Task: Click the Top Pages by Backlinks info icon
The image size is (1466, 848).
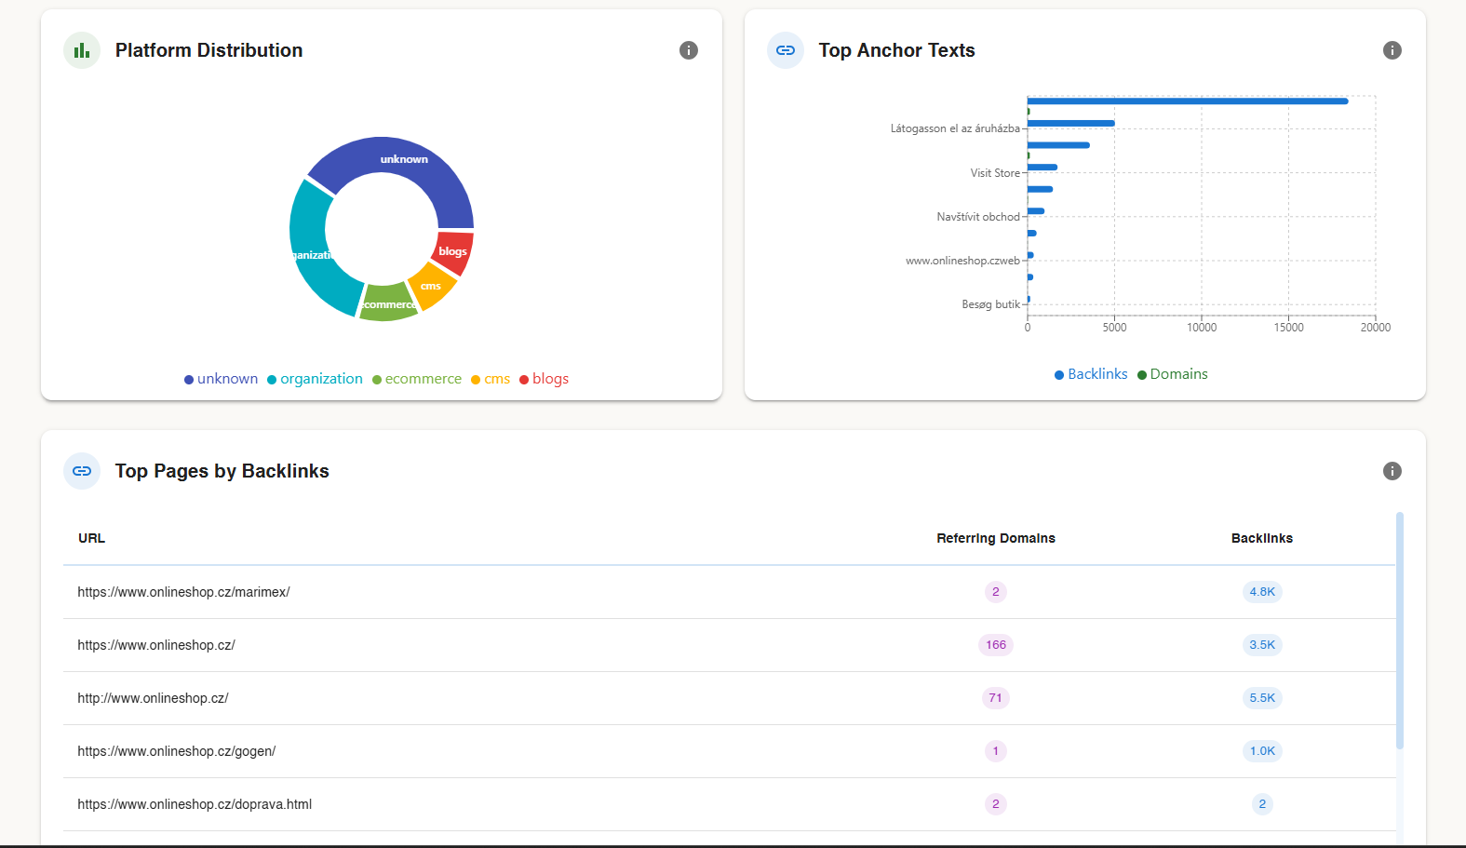Action: [x=1392, y=471]
